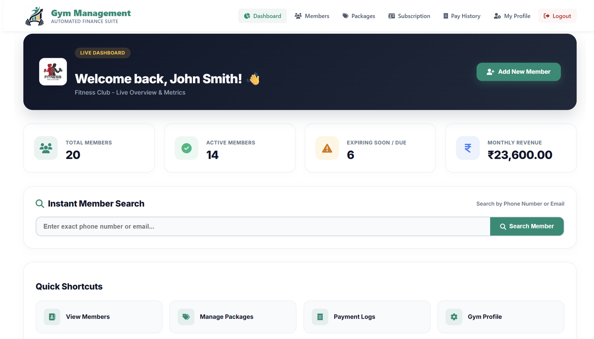Focus the phone number or email field
This screenshot has width=594, height=339.
pyautogui.click(x=263, y=226)
